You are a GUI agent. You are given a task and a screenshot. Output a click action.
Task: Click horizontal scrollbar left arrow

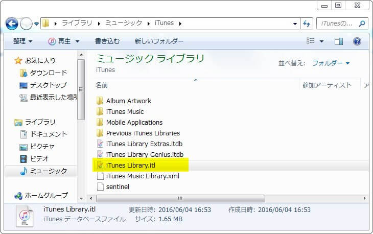pos(91,198)
